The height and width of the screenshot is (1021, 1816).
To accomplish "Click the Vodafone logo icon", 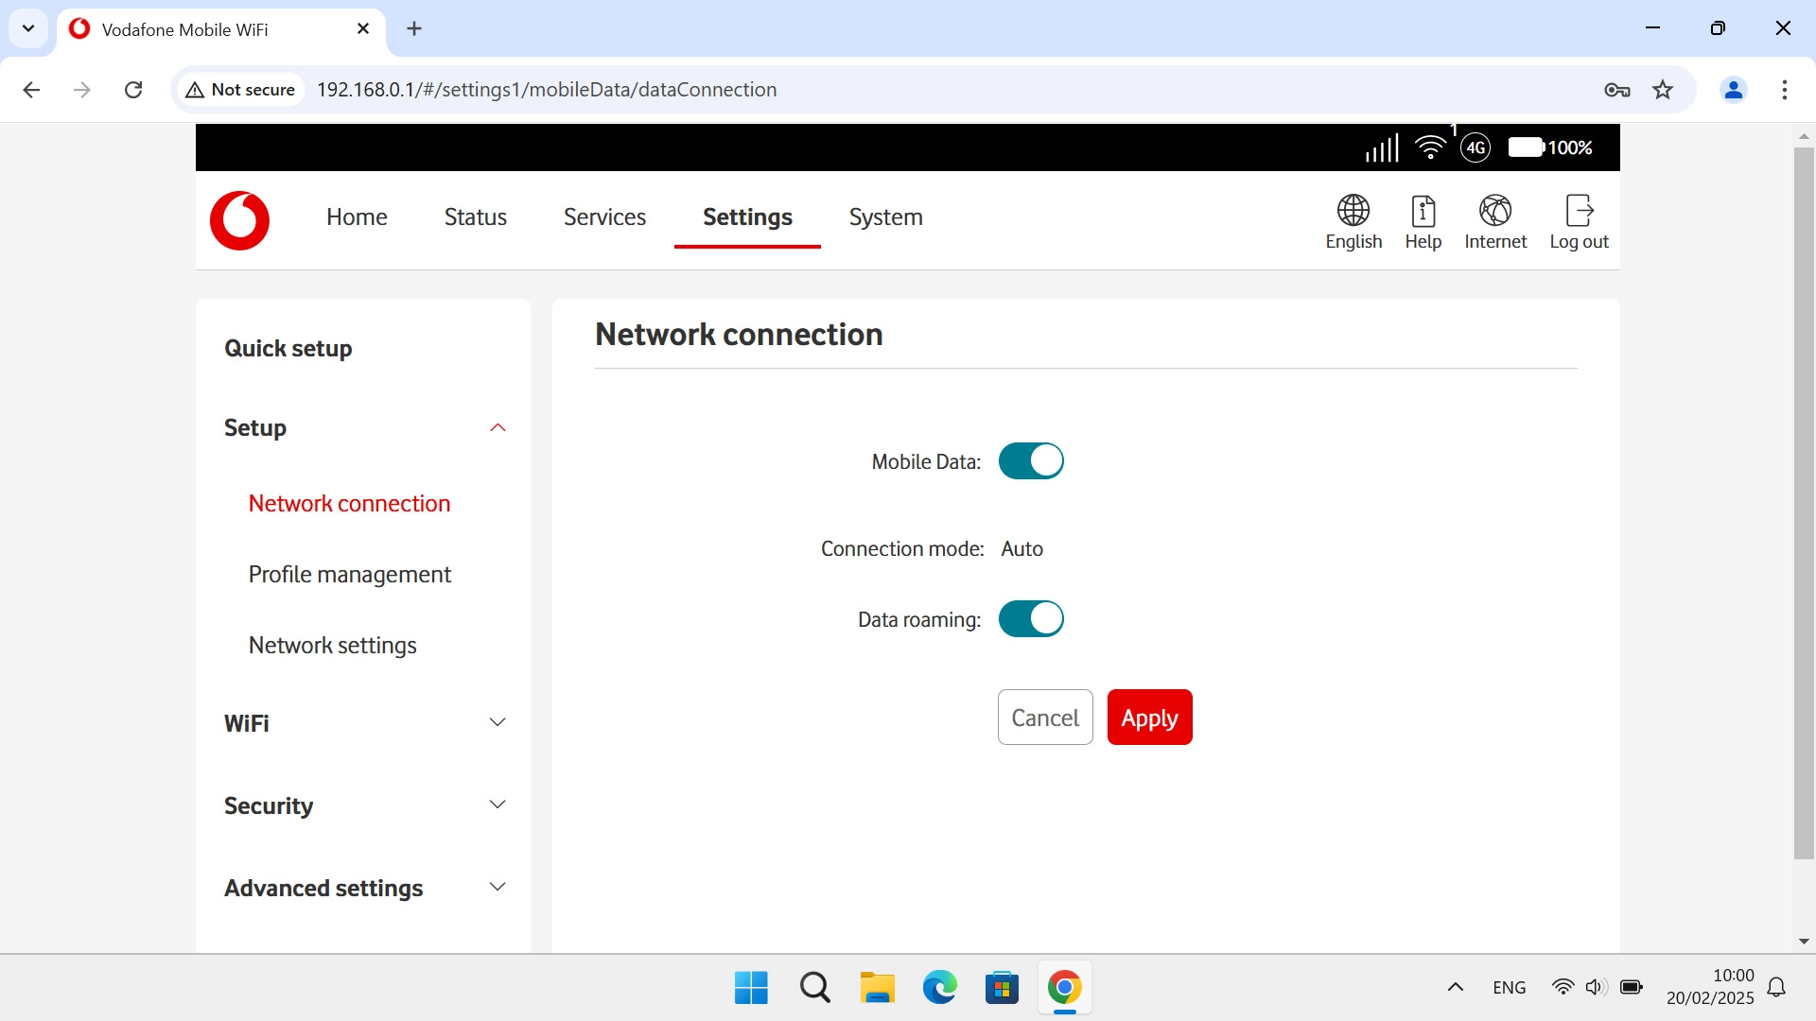I will (x=239, y=220).
